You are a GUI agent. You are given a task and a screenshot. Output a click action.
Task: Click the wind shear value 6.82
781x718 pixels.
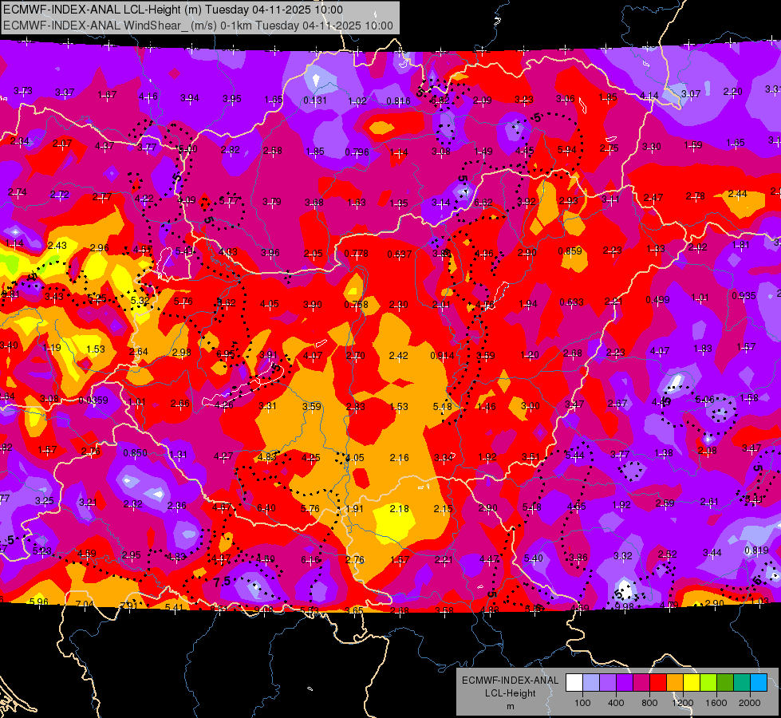[x=440, y=101]
